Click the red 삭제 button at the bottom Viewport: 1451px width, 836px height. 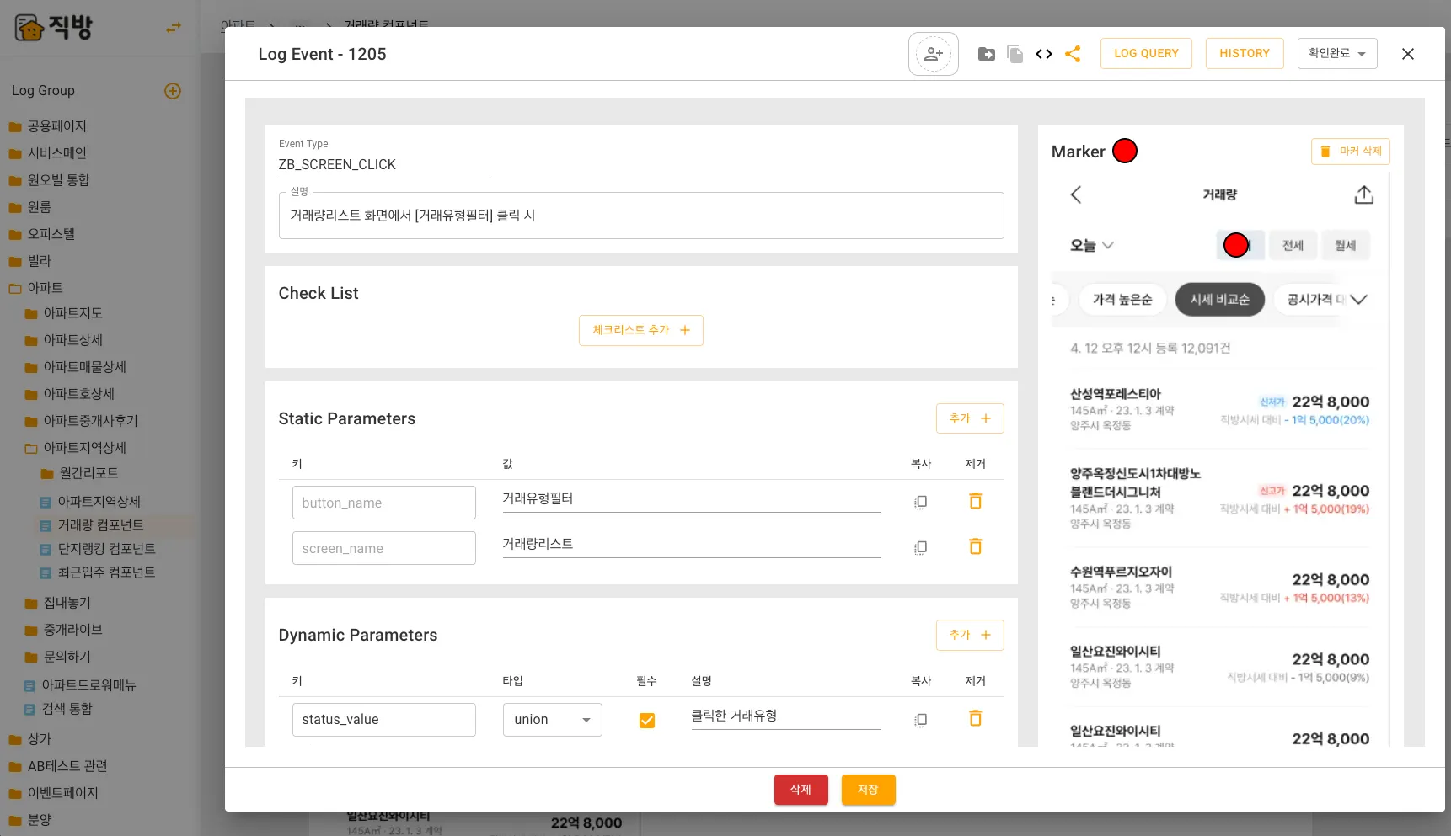pyautogui.click(x=801, y=790)
